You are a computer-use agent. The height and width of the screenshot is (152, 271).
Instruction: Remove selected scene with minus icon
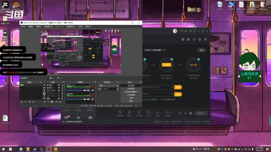pos(25,102)
